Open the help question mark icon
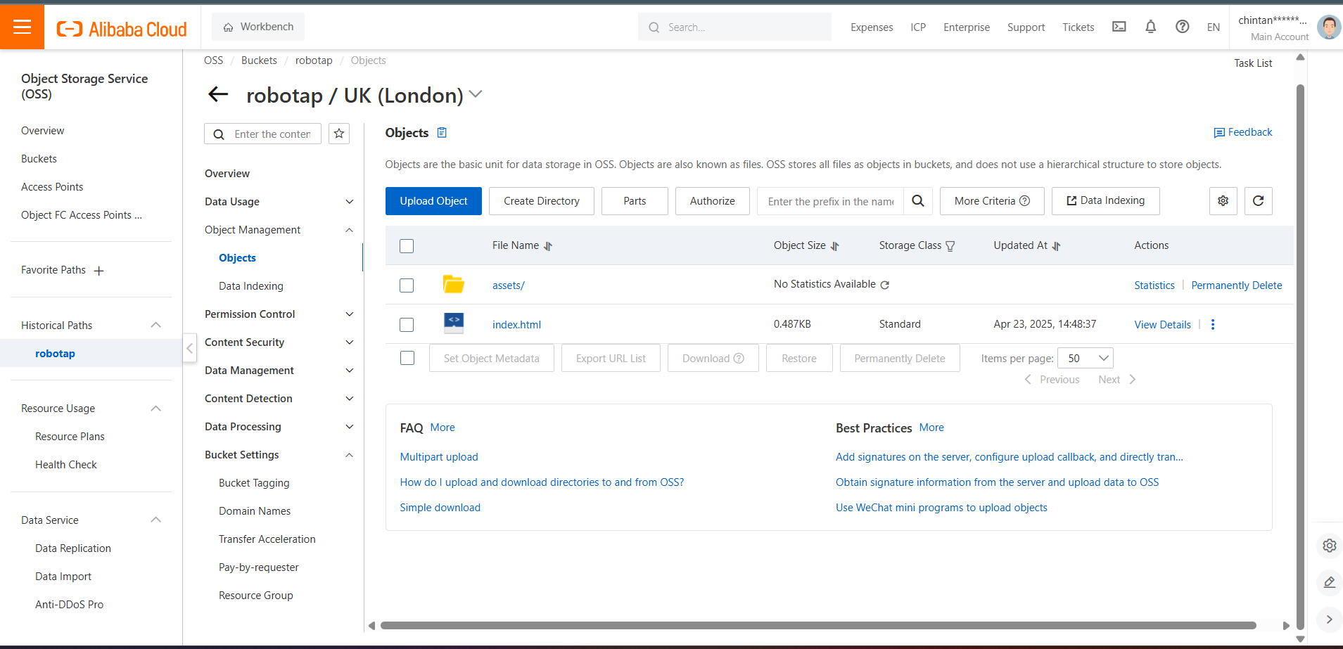 (x=1182, y=27)
